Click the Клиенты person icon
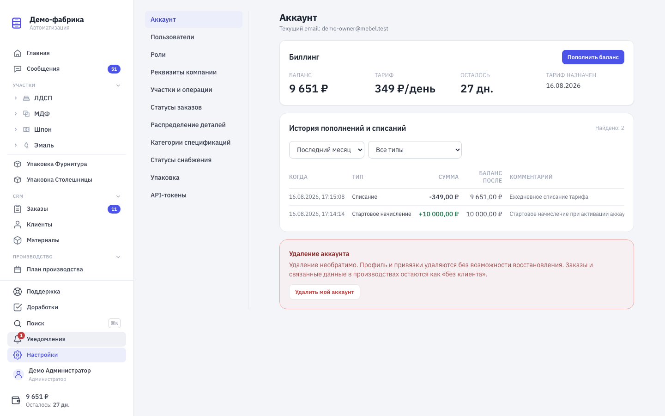Viewport: 665px width, 416px height. [x=18, y=225]
